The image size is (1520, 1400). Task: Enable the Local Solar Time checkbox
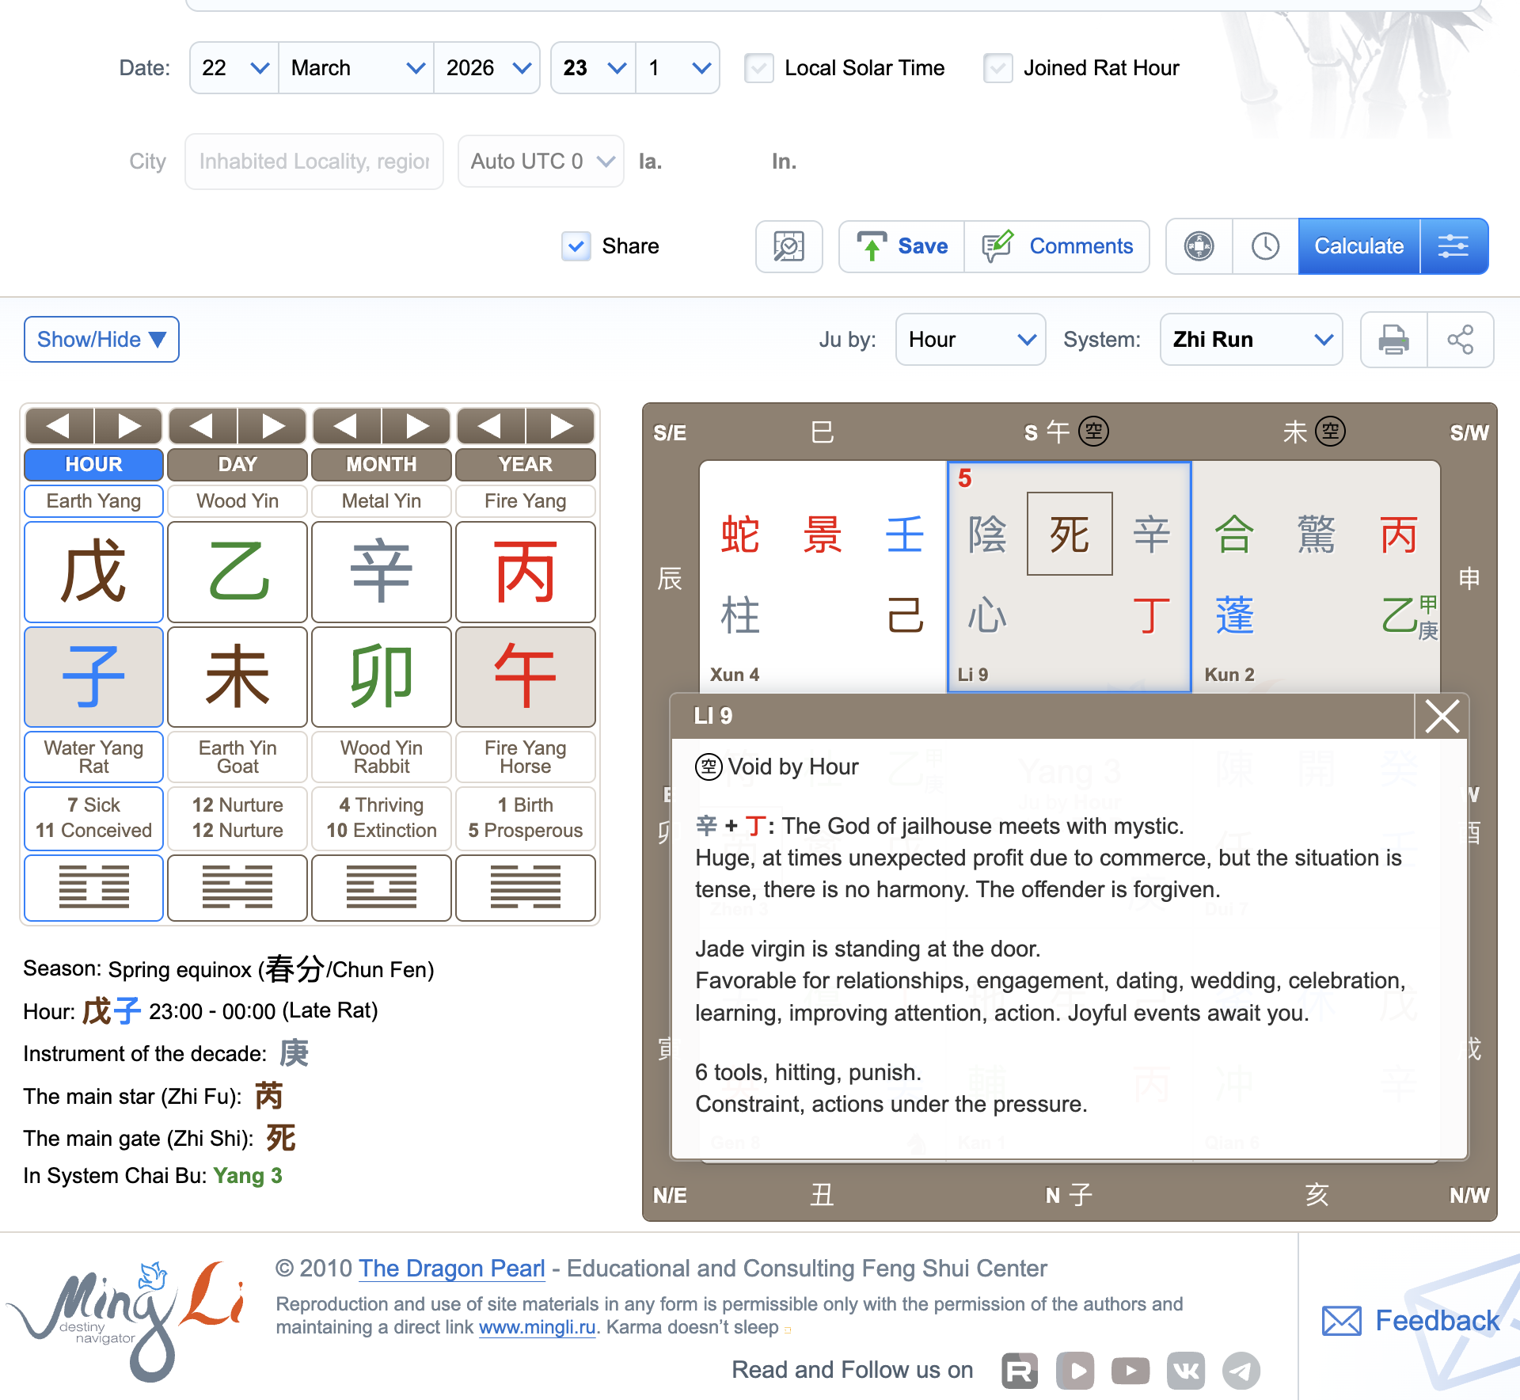(x=759, y=68)
